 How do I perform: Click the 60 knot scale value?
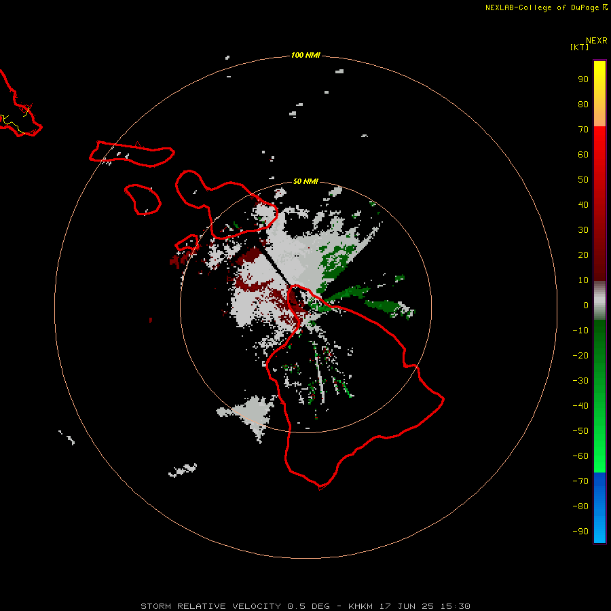click(x=583, y=154)
